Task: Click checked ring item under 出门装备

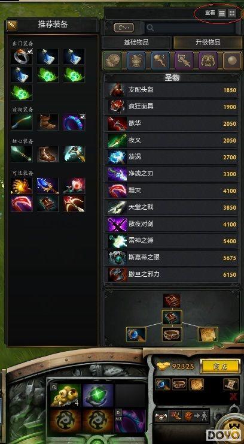Action: [22, 56]
